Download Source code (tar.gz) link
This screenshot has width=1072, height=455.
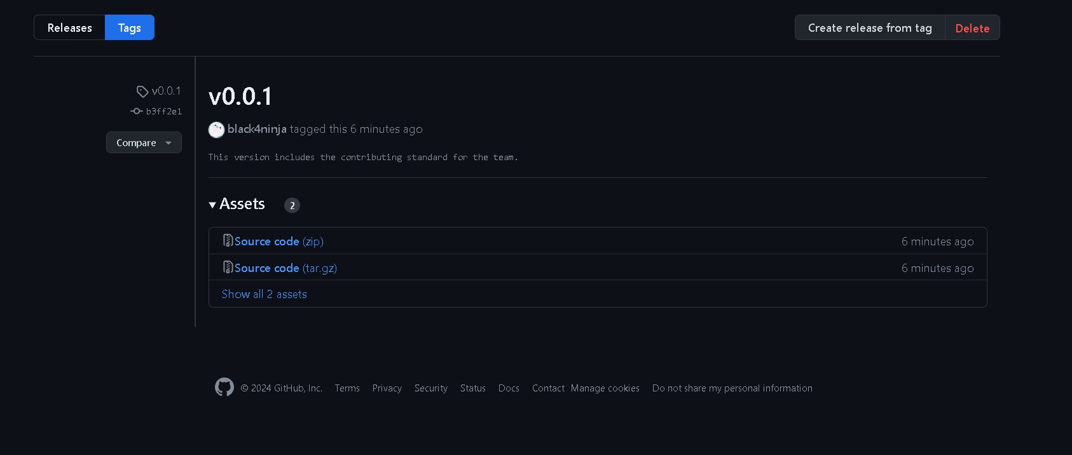(285, 268)
